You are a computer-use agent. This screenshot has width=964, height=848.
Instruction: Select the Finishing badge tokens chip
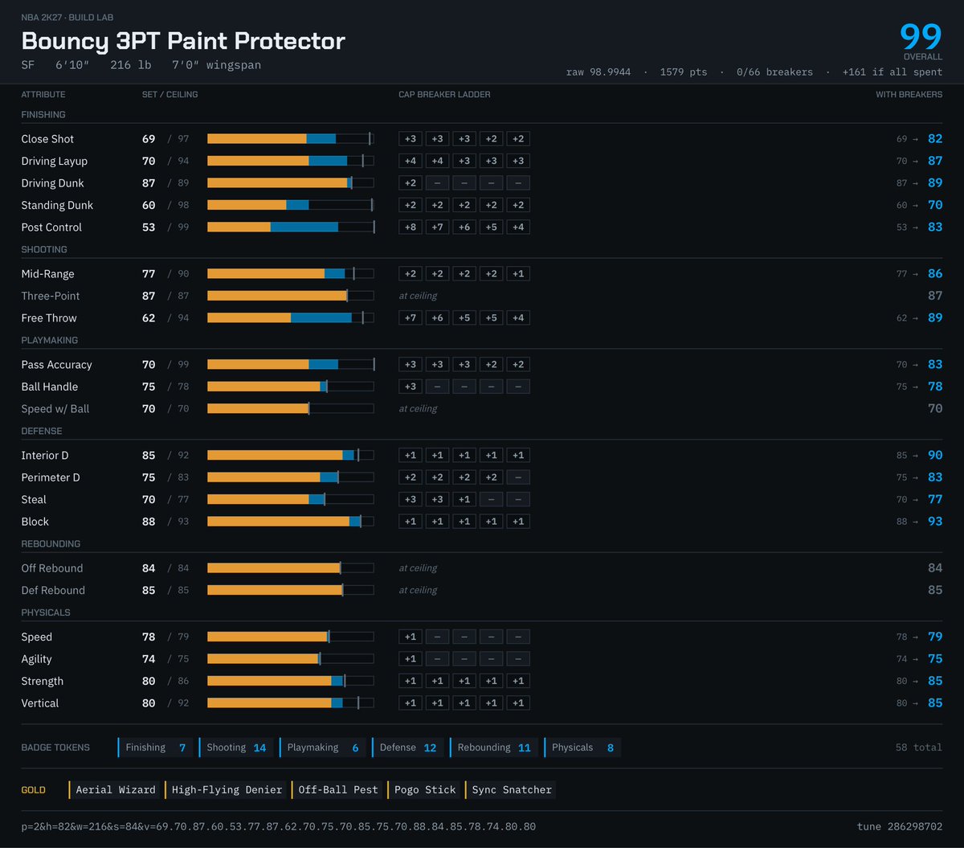point(156,748)
